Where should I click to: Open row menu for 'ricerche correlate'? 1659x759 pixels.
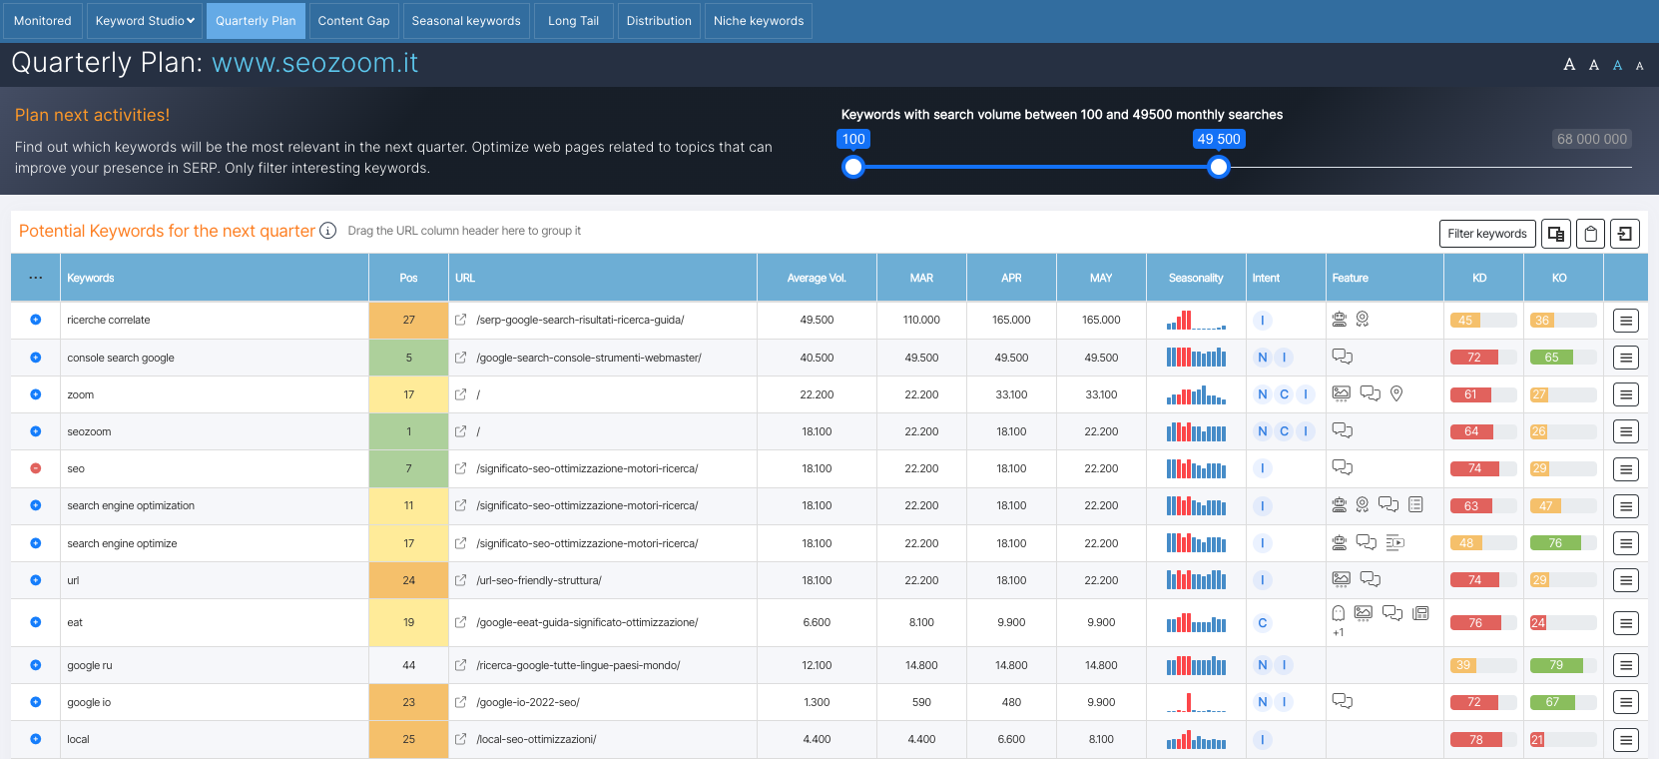click(1626, 321)
